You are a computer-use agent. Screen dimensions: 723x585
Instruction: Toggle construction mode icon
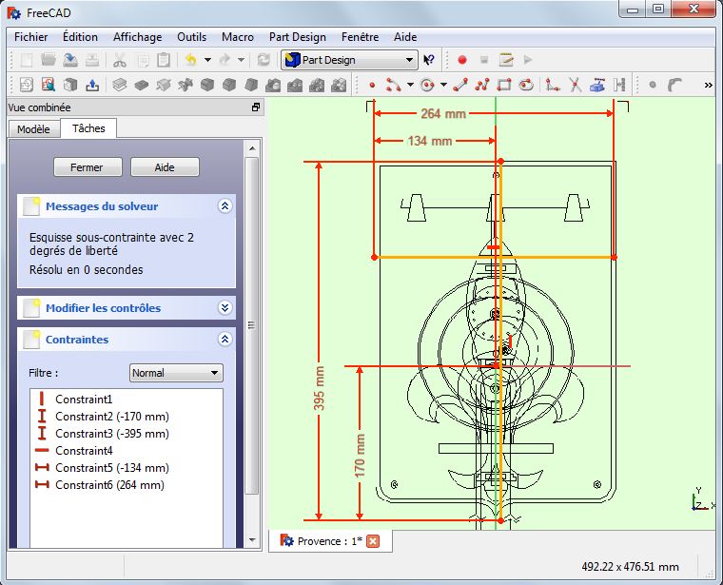coord(619,85)
